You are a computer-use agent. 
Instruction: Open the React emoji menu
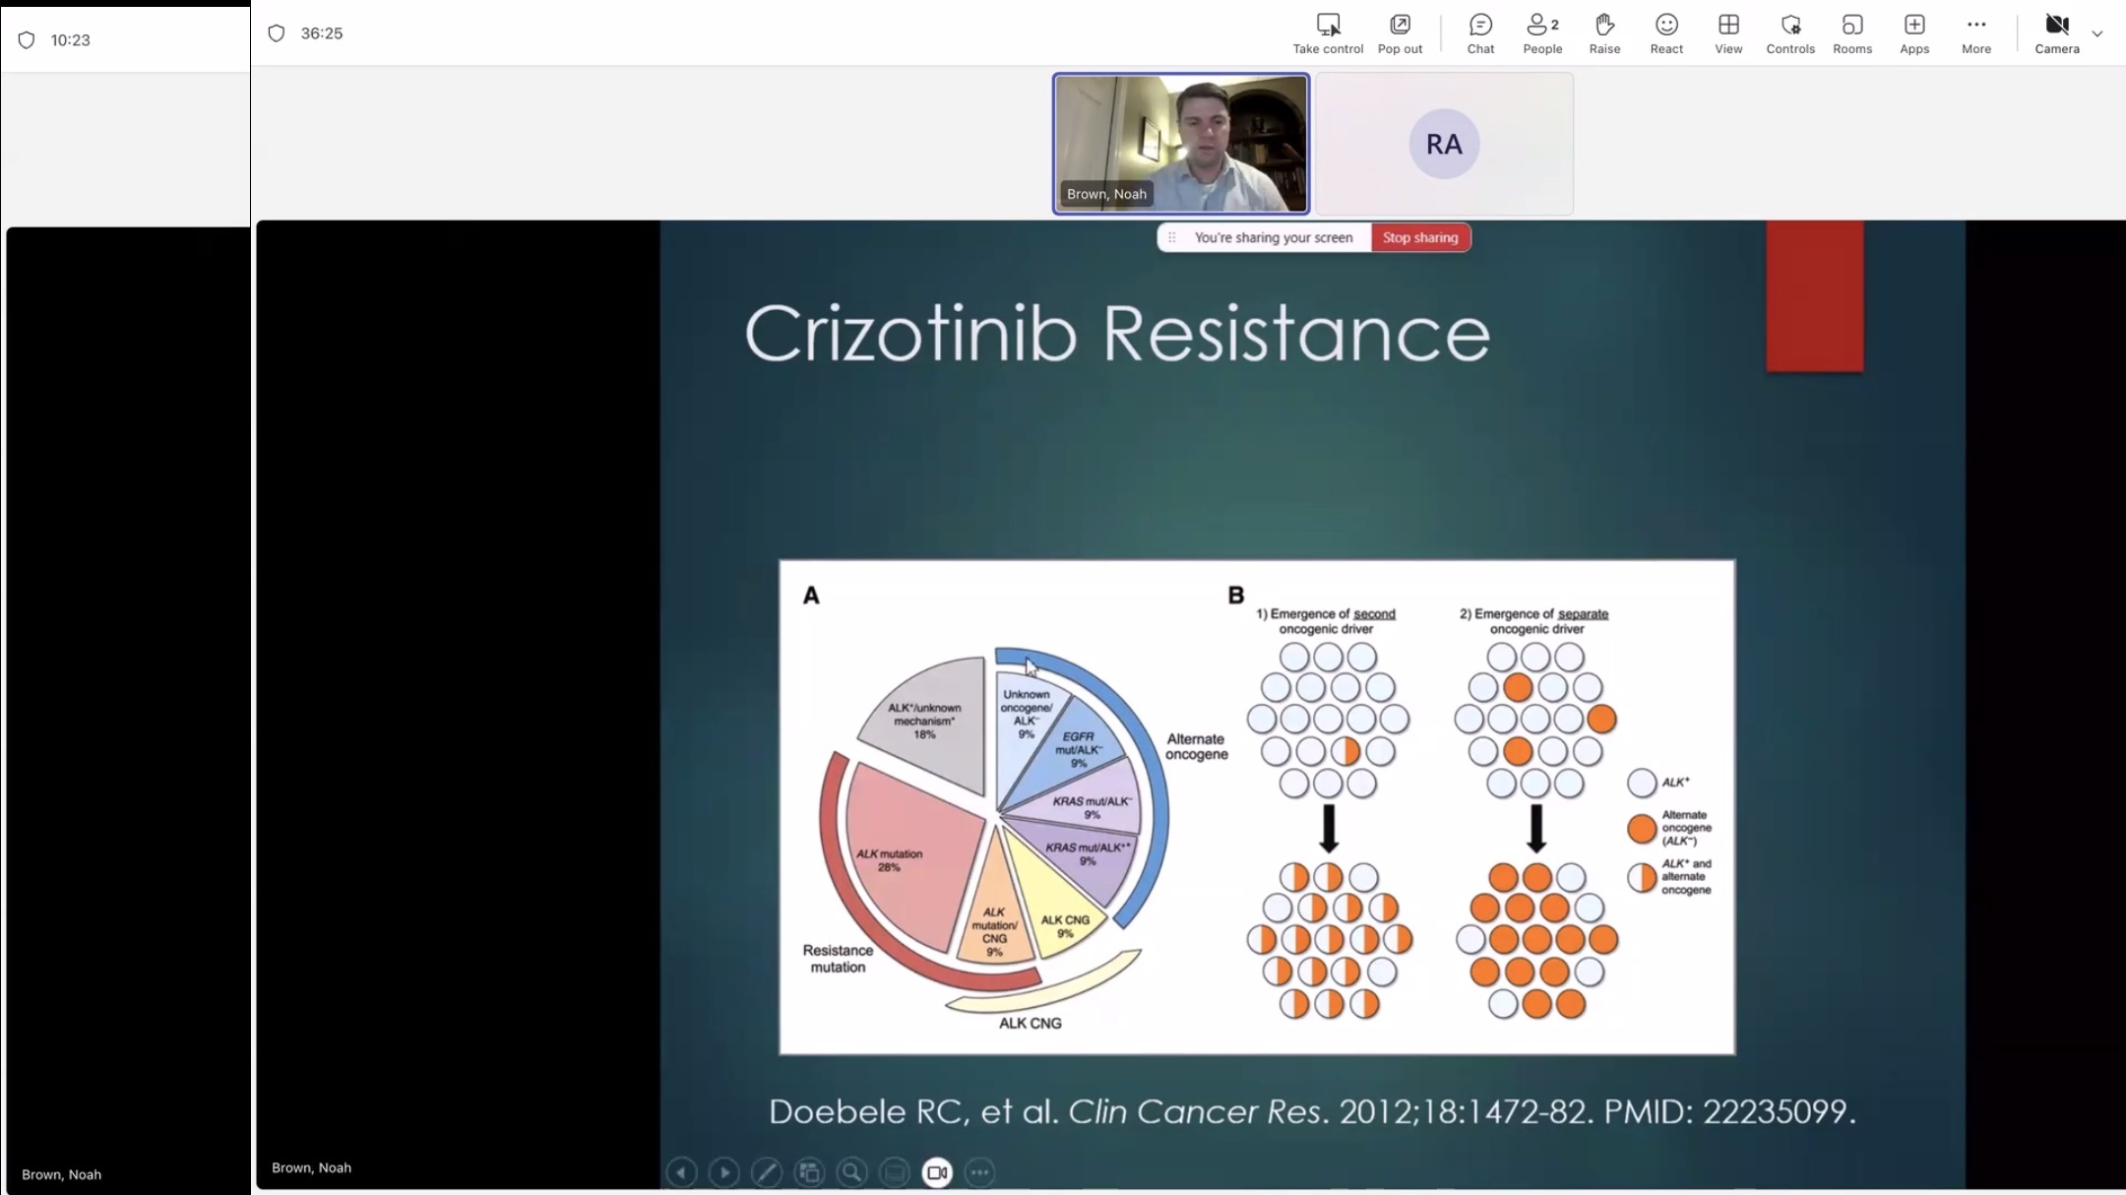(x=1666, y=33)
